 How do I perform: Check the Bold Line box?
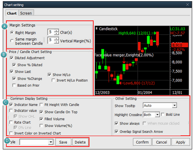pos(163,115)
